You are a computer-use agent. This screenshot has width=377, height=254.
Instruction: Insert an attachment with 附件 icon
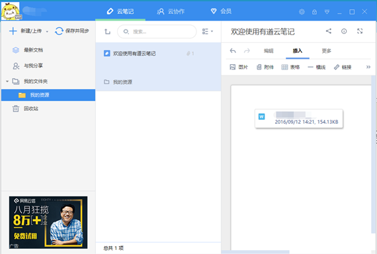pos(265,67)
